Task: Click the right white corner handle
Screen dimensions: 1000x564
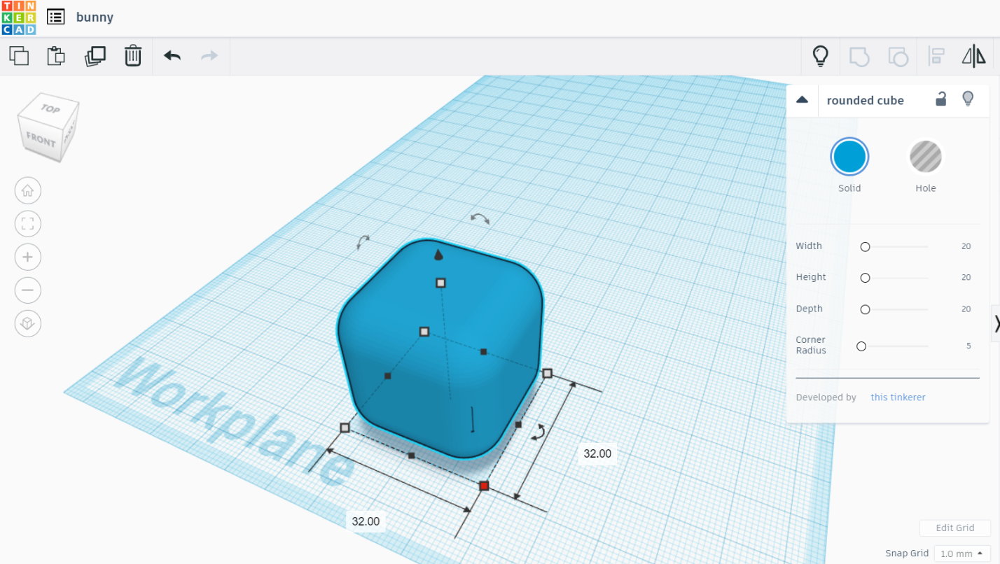Action: pyautogui.click(x=548, y=374)
